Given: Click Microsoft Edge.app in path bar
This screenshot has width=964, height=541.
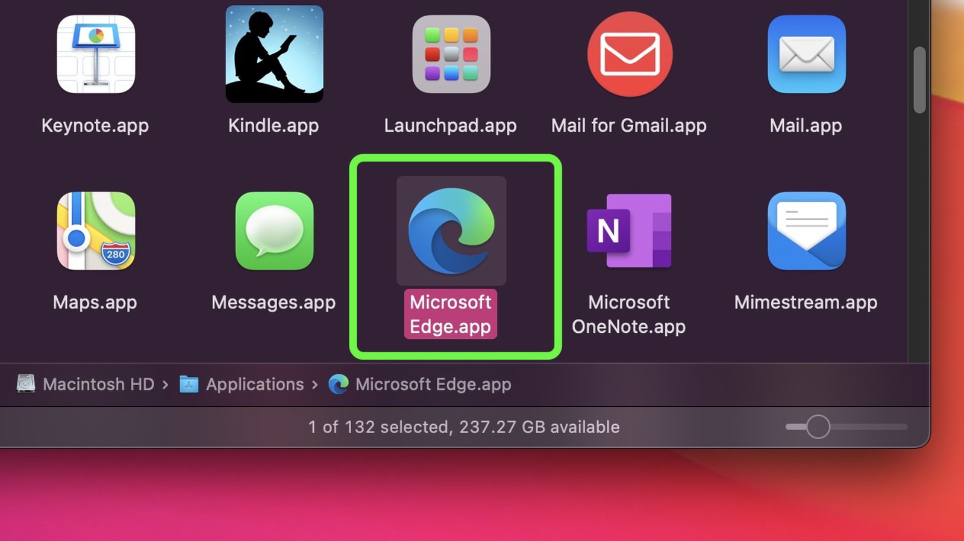Looking at the screenshot, I should pos(420,384).
